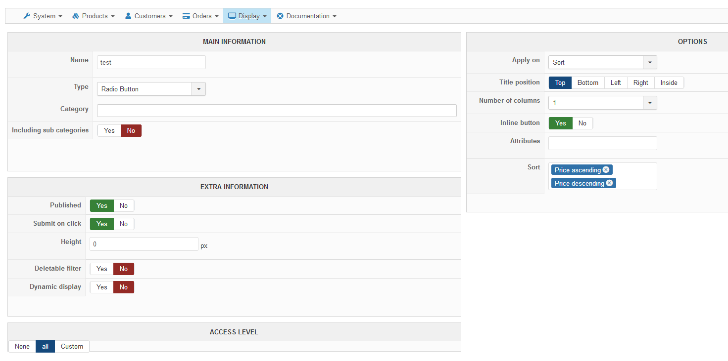Set Submit on click to Yes
728x361 pixels.
click(102, 224)
